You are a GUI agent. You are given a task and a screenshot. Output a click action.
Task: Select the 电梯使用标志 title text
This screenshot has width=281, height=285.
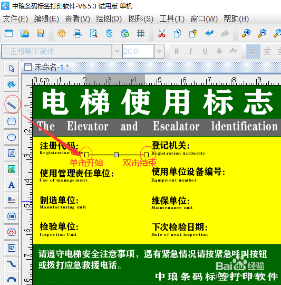coord(158,102)
